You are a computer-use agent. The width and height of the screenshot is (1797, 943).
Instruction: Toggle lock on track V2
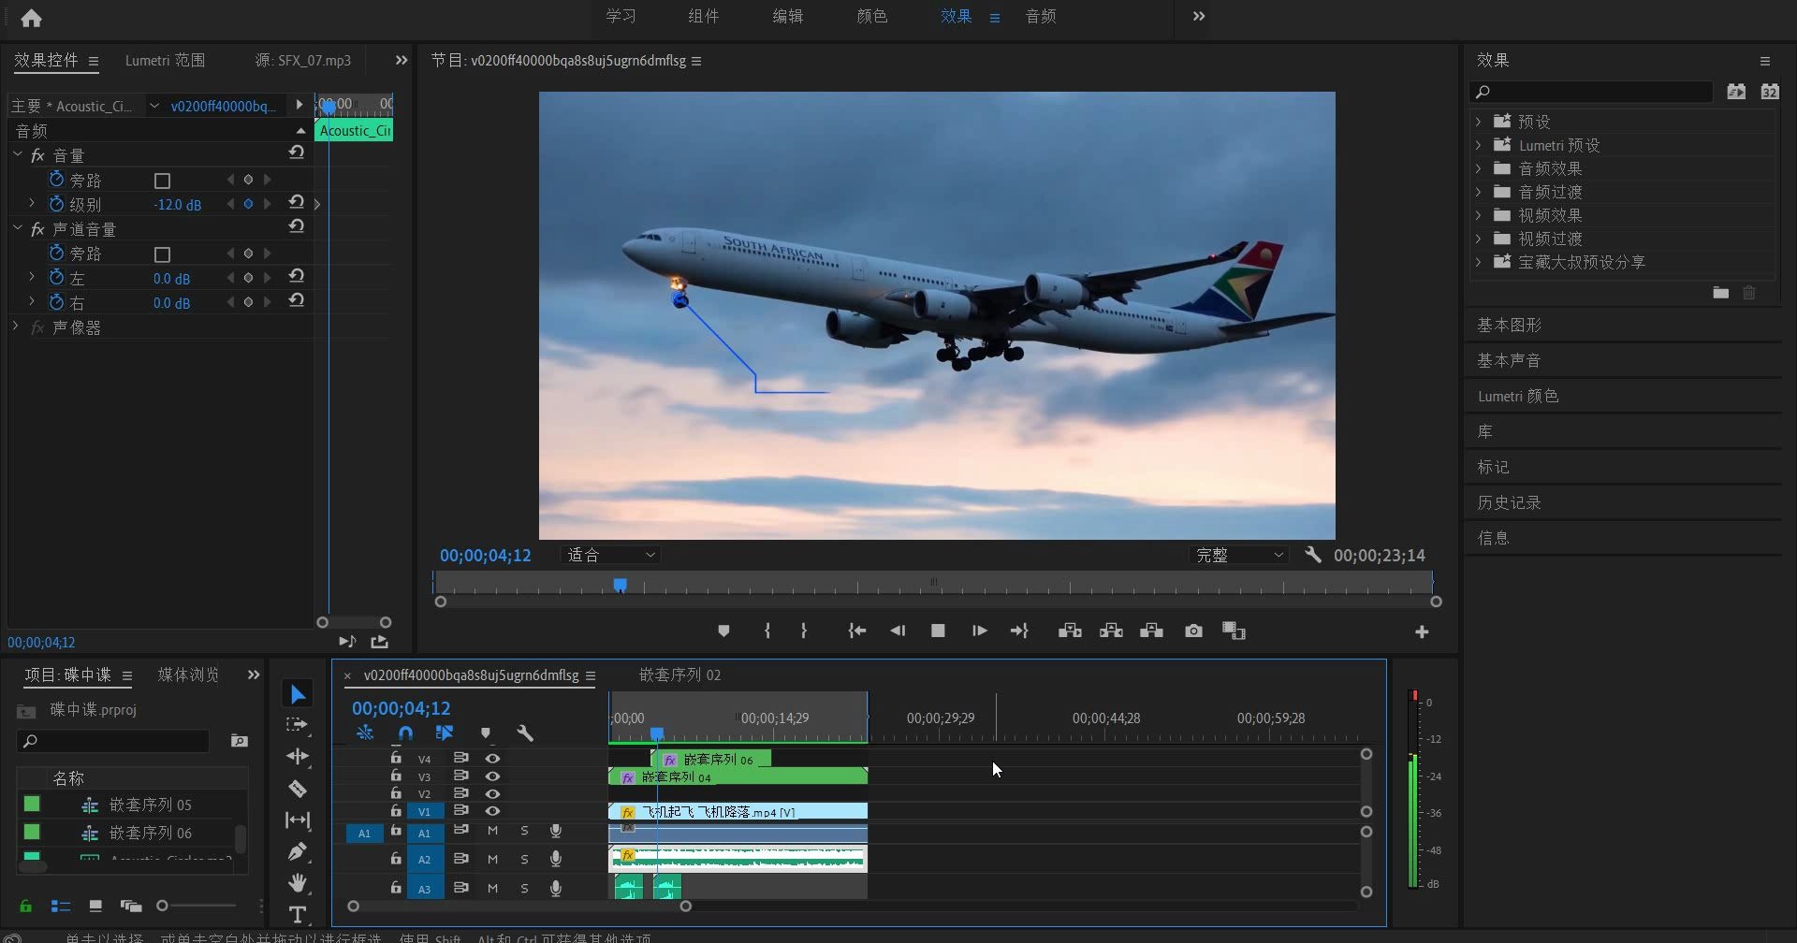[396, 793]
